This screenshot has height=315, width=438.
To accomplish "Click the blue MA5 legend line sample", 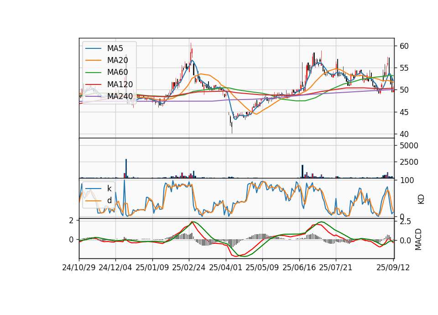I will (x=93, y=48).
